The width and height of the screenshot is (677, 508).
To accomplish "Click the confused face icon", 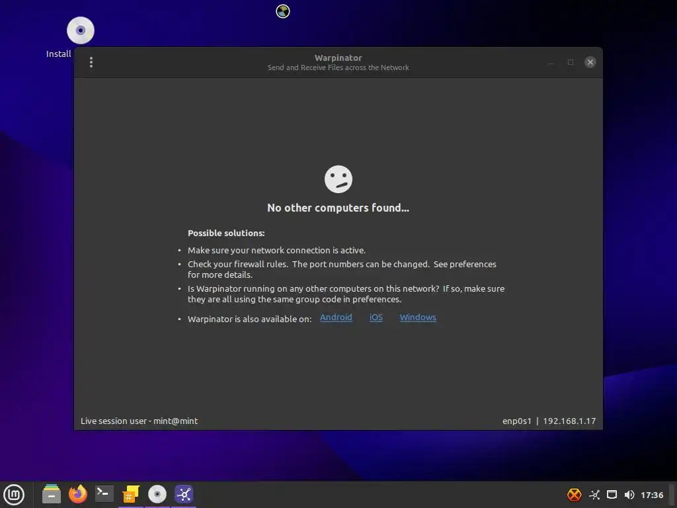I will (x=338, y=179).
